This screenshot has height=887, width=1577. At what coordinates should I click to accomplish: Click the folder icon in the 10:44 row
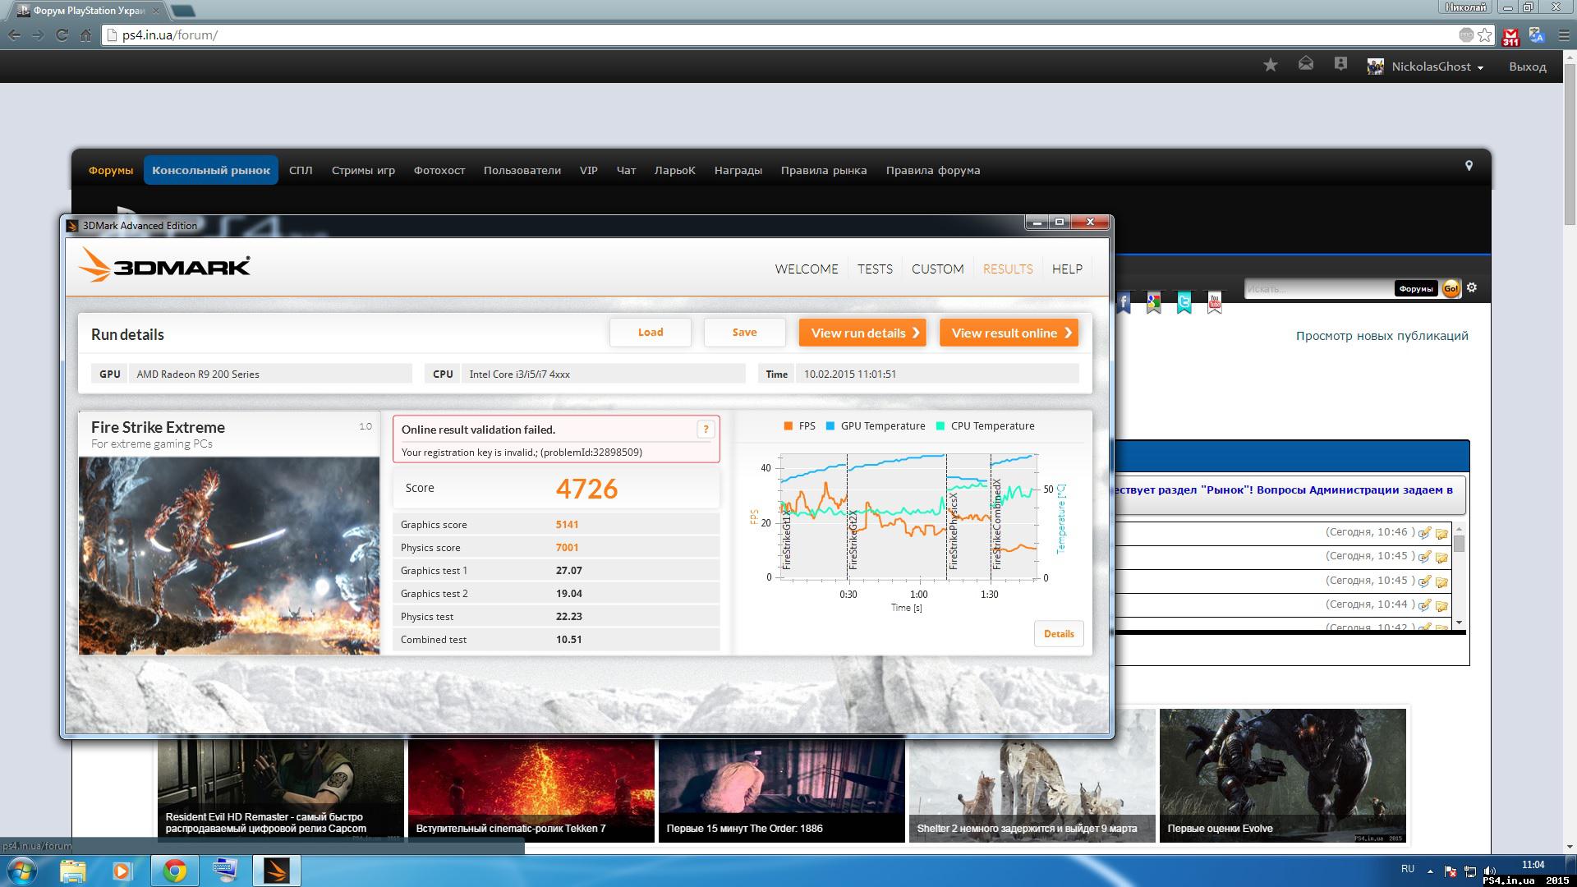click(x=1441, y=606)
